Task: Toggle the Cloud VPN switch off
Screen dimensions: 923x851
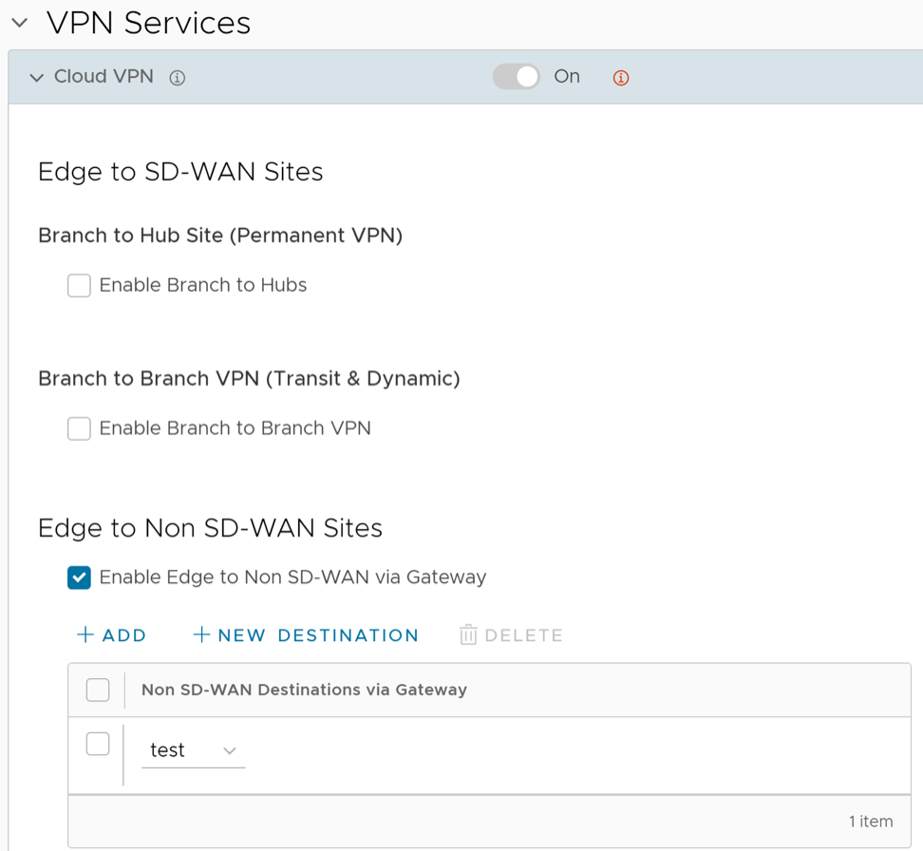Action: [517, 77]
